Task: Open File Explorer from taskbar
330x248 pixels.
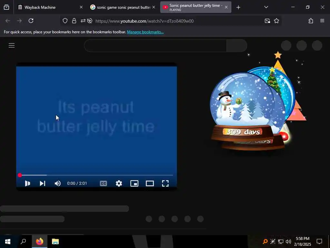Action: (x=55, y=242)
